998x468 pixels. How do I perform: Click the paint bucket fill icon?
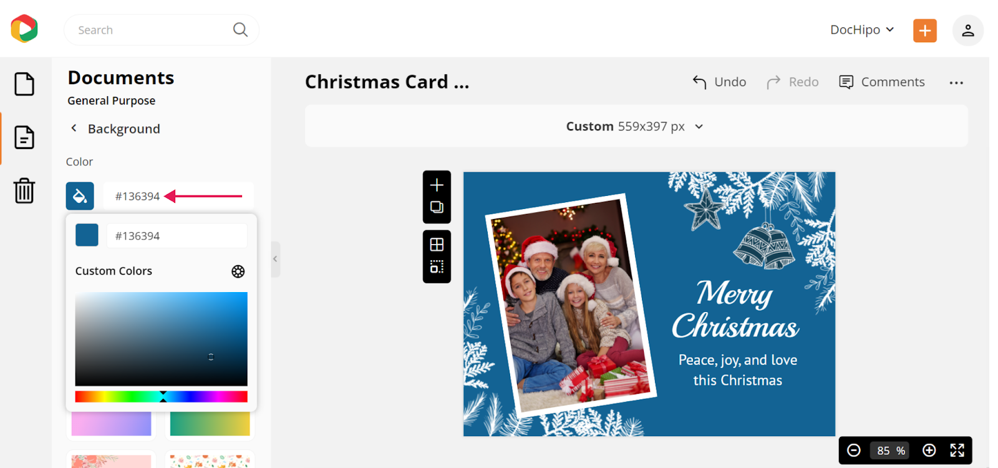pos(80,196)
